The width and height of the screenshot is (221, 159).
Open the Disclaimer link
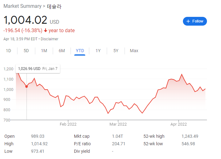tap(49, 39)
